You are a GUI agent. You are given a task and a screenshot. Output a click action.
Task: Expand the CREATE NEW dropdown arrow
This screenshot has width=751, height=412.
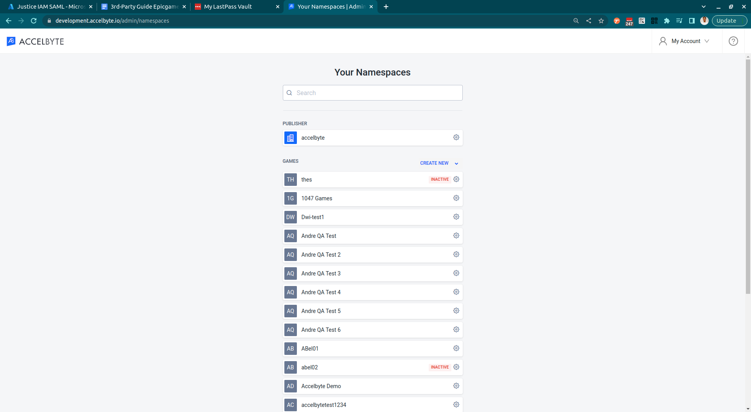456,164
